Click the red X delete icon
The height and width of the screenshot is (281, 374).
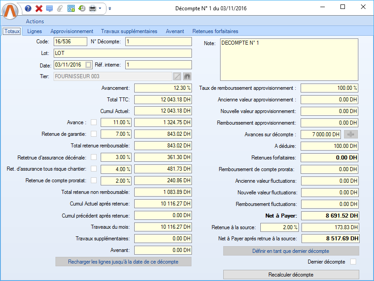click(x=39, y=8)
